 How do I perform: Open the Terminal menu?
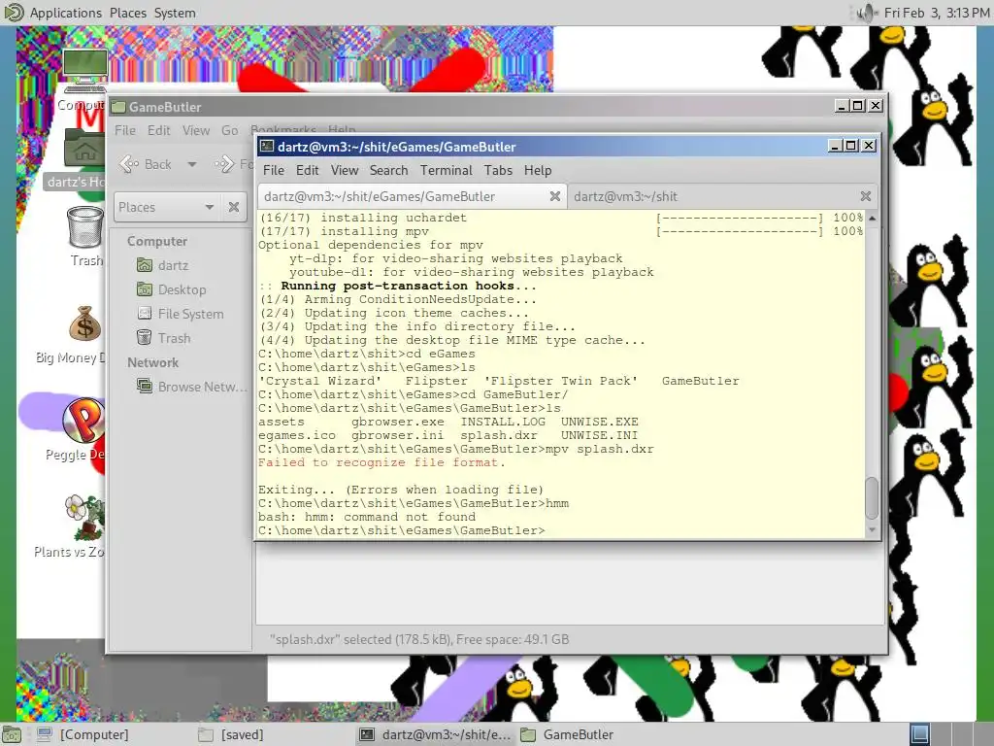coord(447,170)
